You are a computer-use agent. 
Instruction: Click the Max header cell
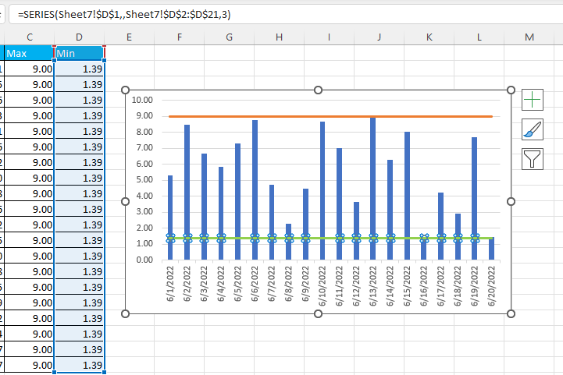click(29, 53)
